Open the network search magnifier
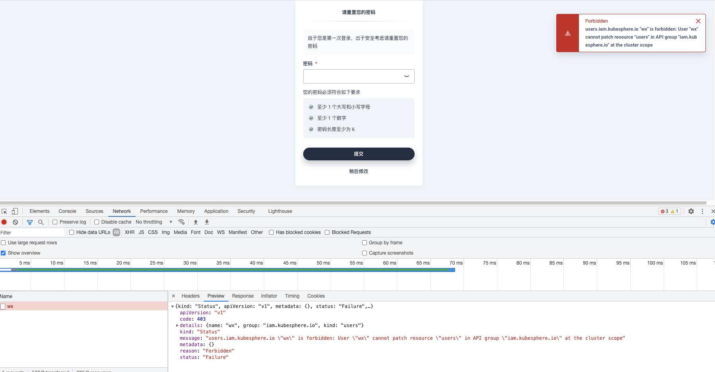The image size is (715, 372). tap(41, 222)
